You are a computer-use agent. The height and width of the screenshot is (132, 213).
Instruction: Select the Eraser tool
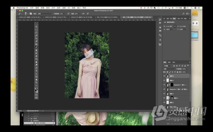click(x=36, y=56)
